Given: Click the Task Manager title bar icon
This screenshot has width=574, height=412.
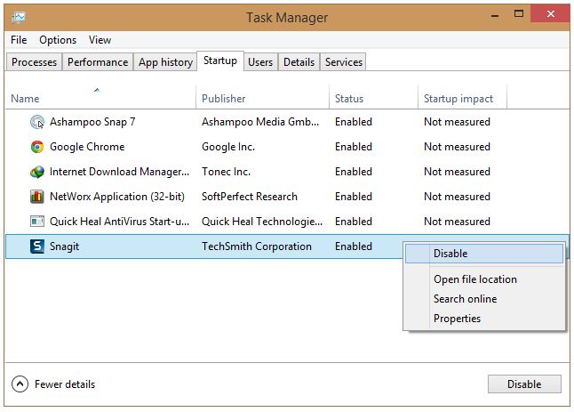Looking at the screenshot, I should click(19, 17).
